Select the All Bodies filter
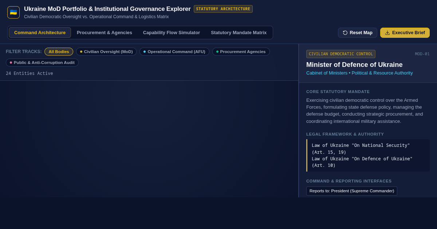The width and height of the screenshot is (437, 229). click(59, 52)
